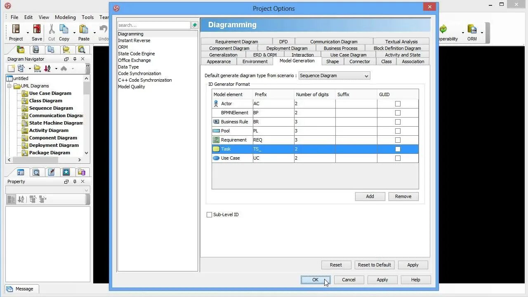Click the Reset to Default button
The width and height of the screenshot is (528, 297).
374,265
